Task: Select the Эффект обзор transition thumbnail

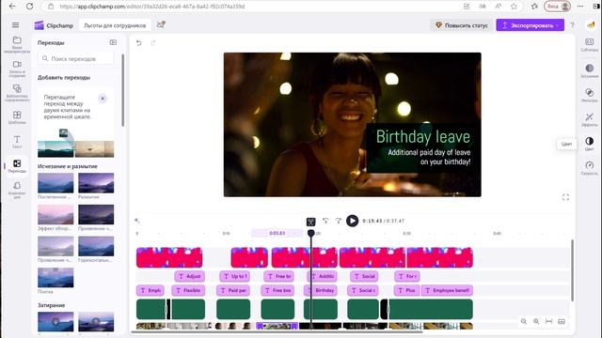Action: coord(55,215)
